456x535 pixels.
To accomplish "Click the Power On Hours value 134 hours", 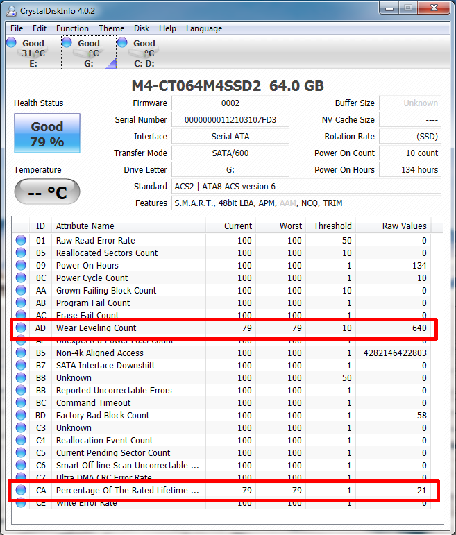I will [x=410, y=170].
